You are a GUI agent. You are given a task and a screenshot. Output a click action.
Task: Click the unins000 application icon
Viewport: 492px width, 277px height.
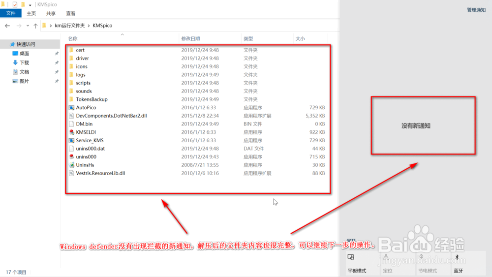point(71,156)
